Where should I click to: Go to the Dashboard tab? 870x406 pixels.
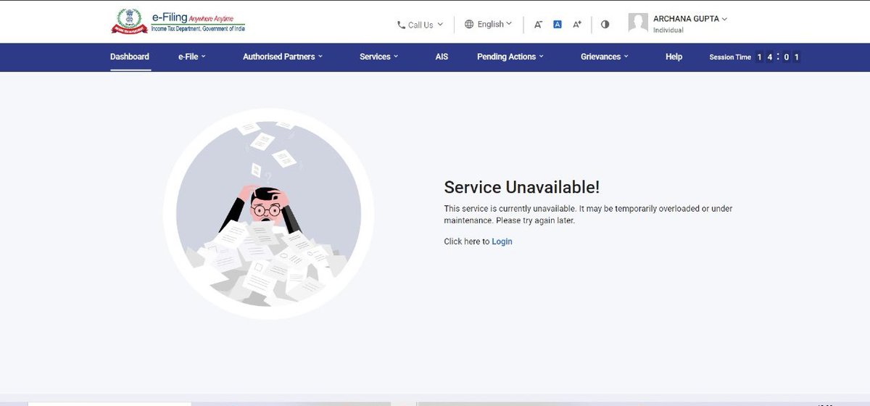pos(130,57)
